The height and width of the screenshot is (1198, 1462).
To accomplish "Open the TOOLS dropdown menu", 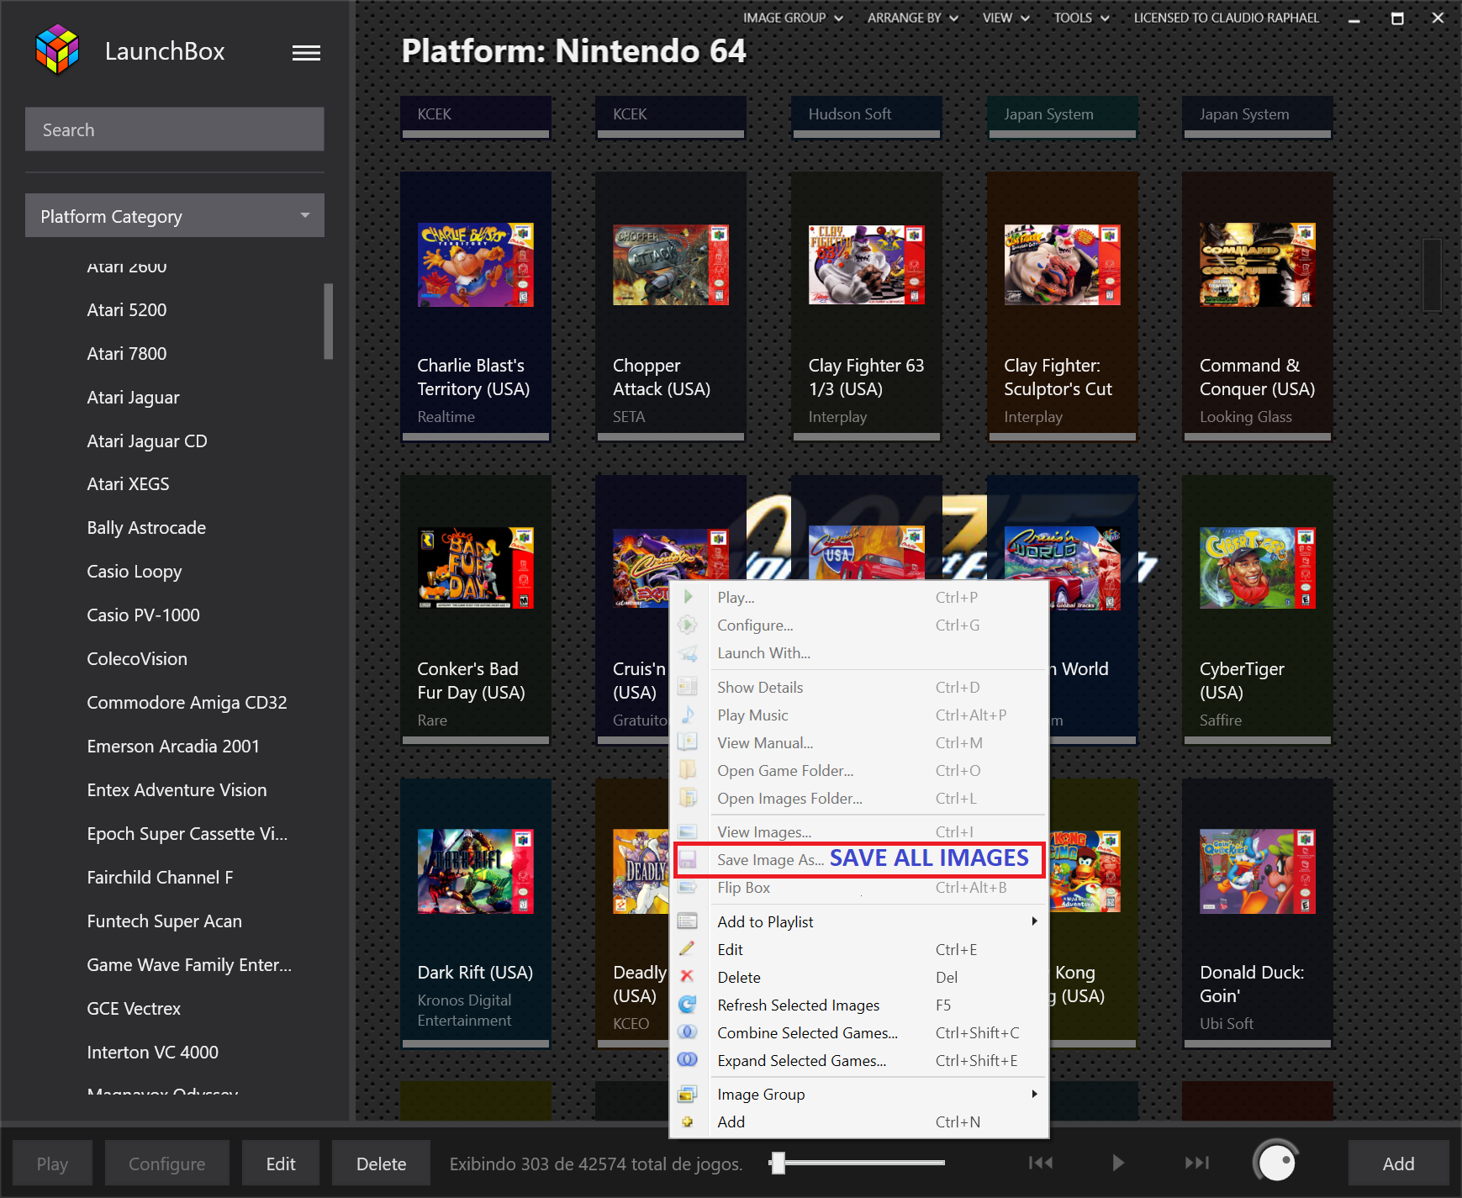I will coord(1081,18).
